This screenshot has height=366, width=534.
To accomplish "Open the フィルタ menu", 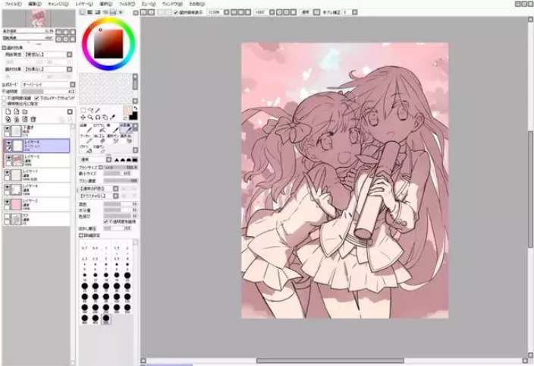I will (x=127, y=4).
